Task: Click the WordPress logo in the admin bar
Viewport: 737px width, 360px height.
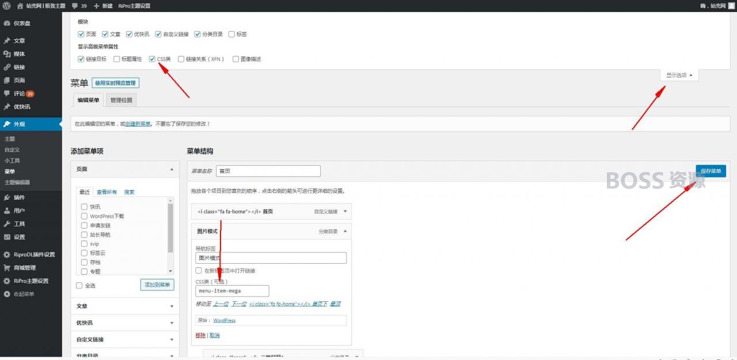Action: tap(6, 6)
